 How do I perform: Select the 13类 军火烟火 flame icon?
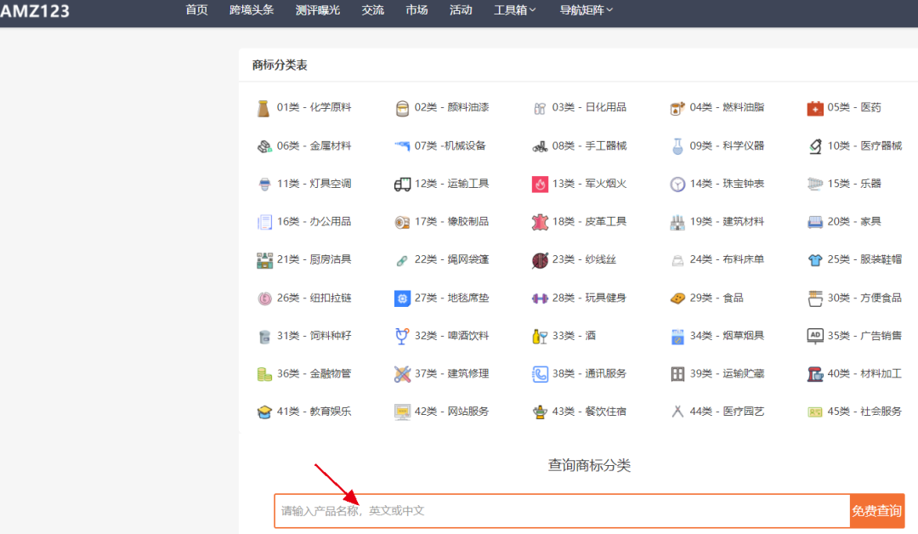pyautogui.click(x=540, y=184)
